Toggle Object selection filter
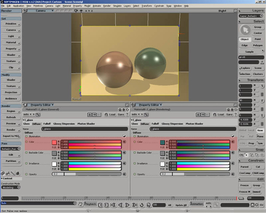The height and width of the screenshot is (213, 266). coord(244,39)
